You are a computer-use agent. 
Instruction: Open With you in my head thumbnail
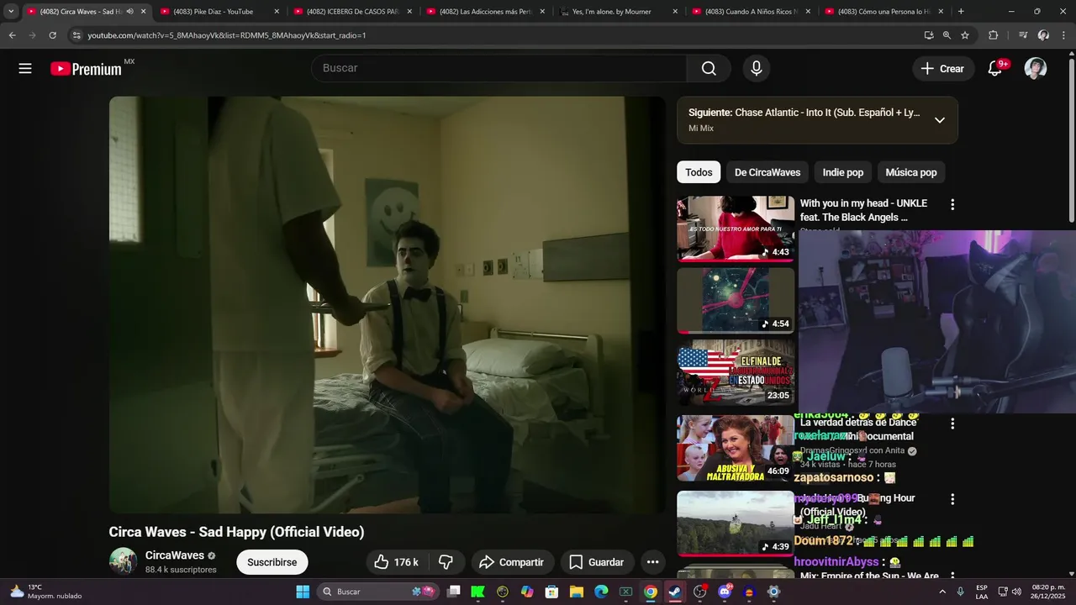736,229
